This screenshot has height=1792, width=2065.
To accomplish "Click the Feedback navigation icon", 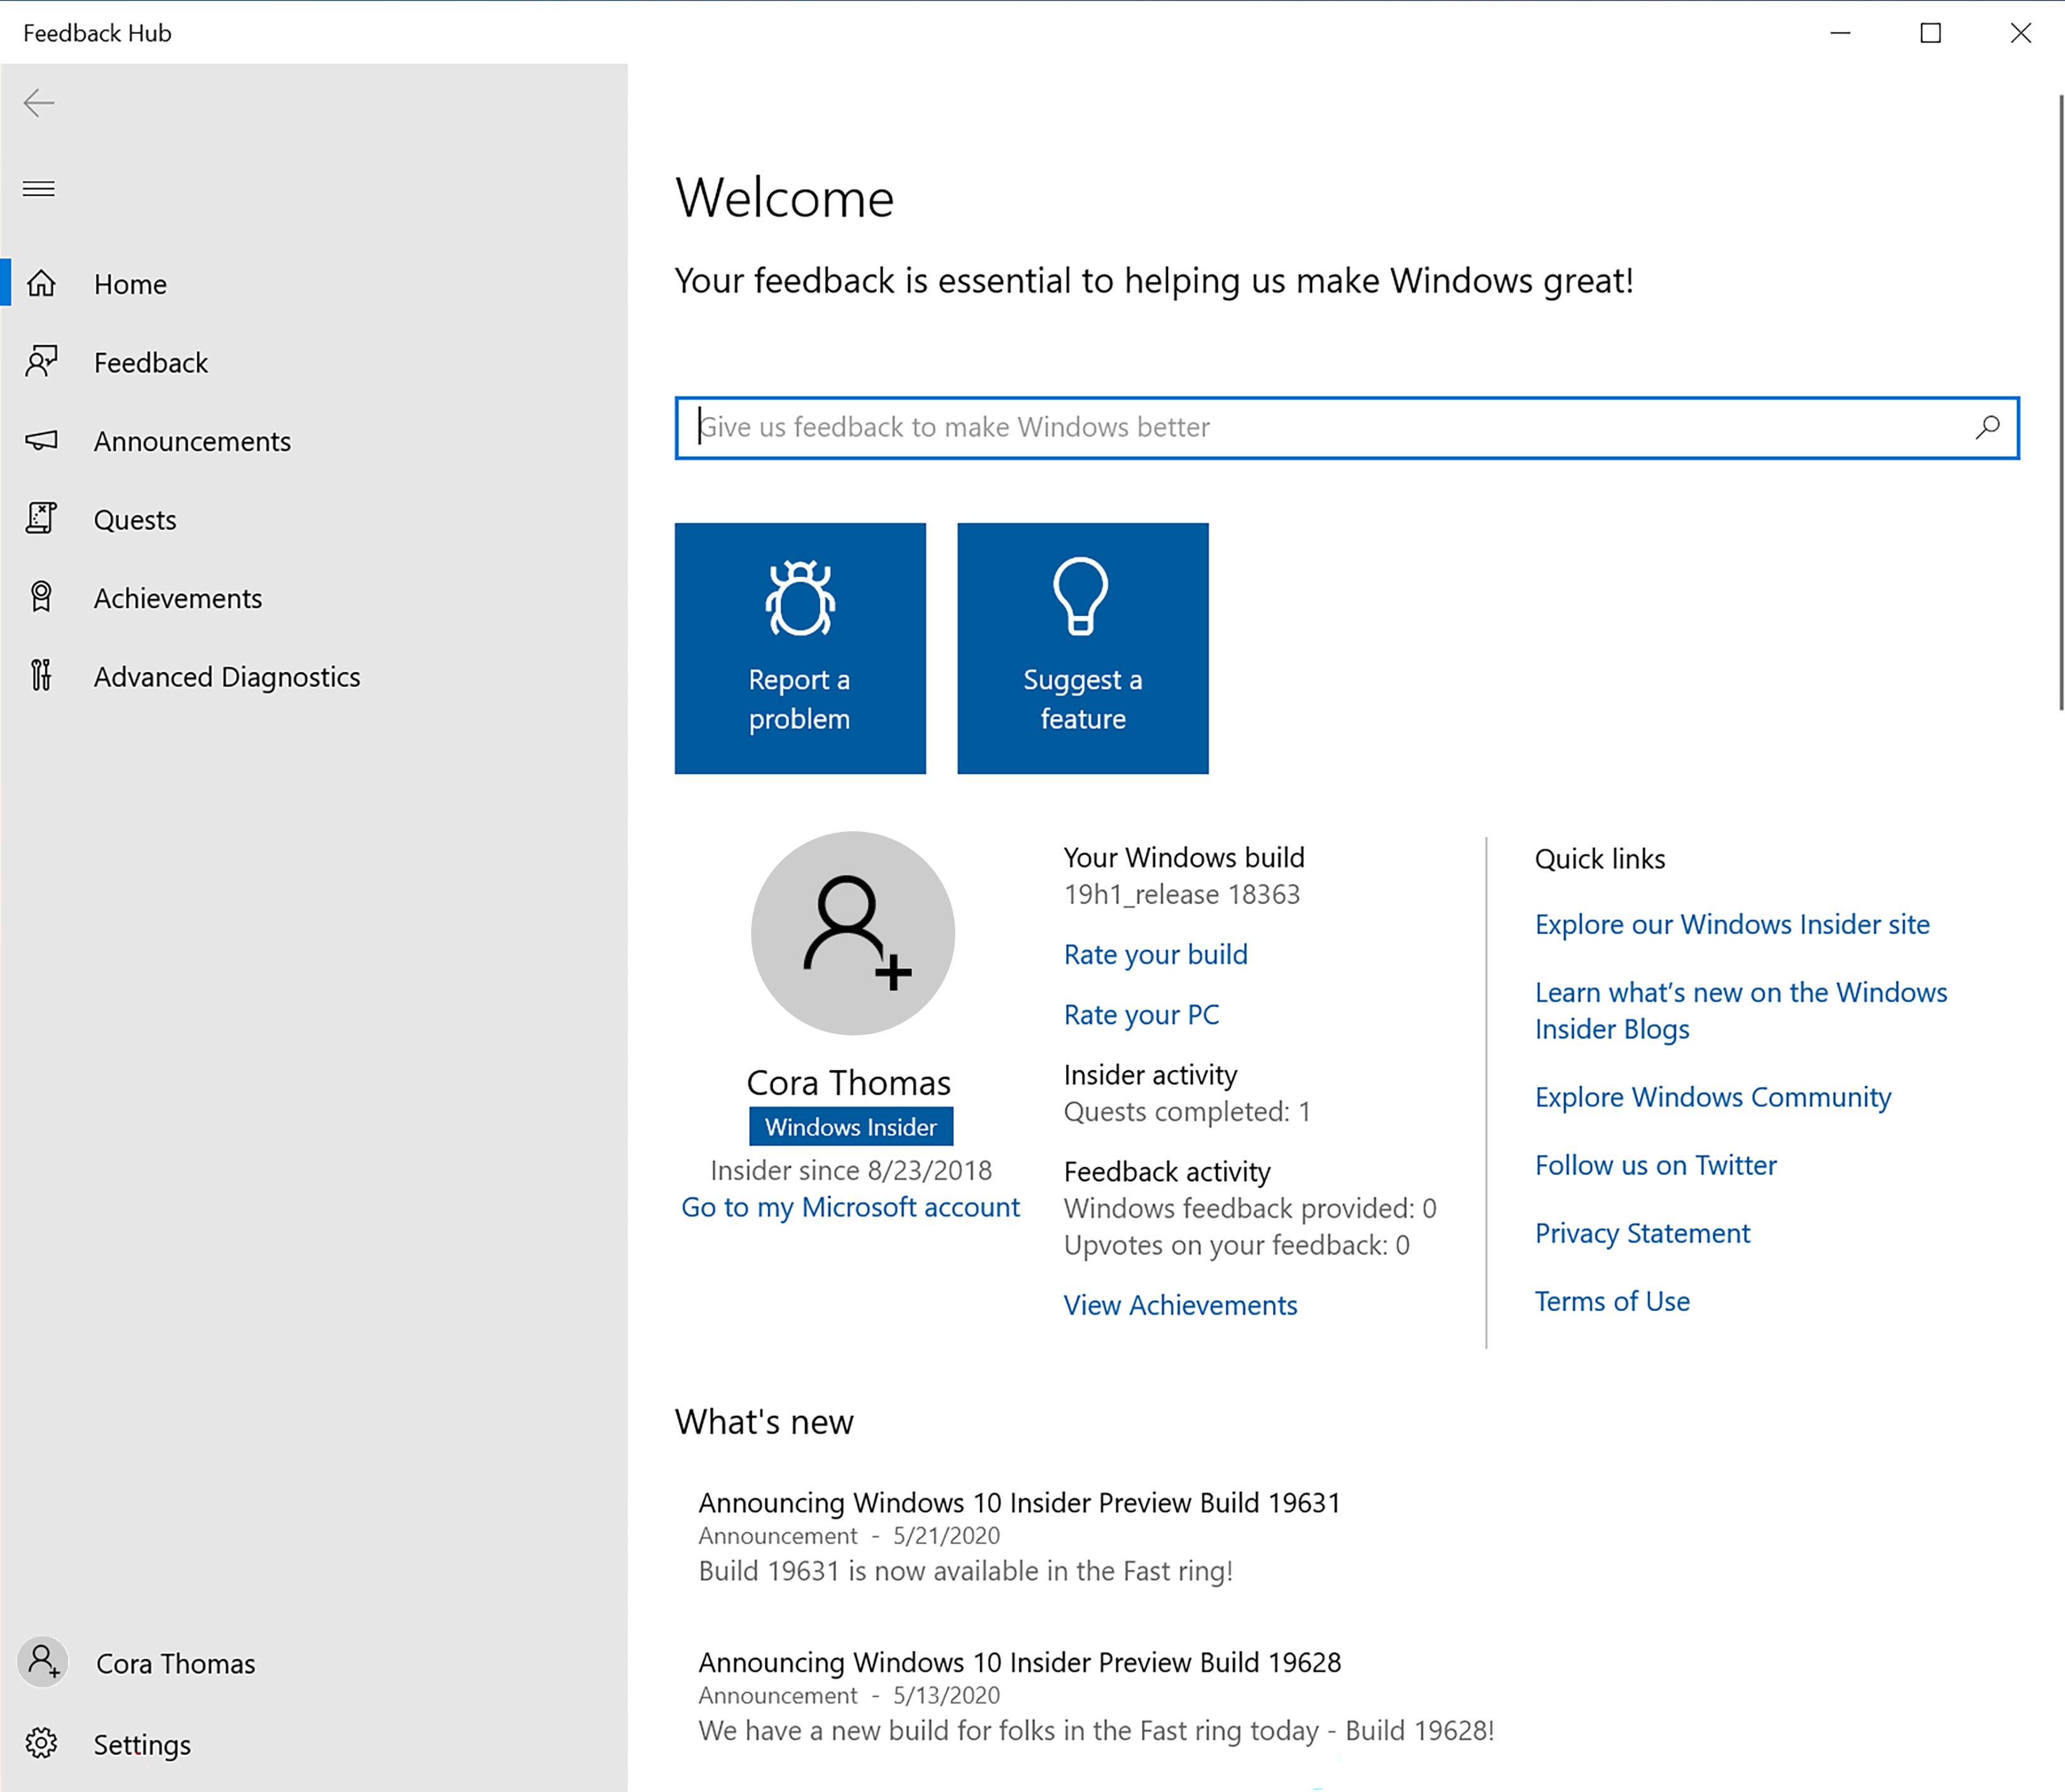I will click(42, 362).
